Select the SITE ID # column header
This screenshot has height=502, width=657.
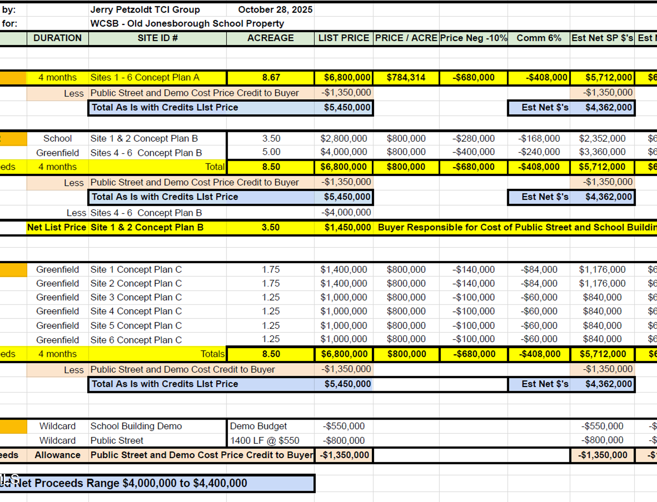tap(158, 38)
